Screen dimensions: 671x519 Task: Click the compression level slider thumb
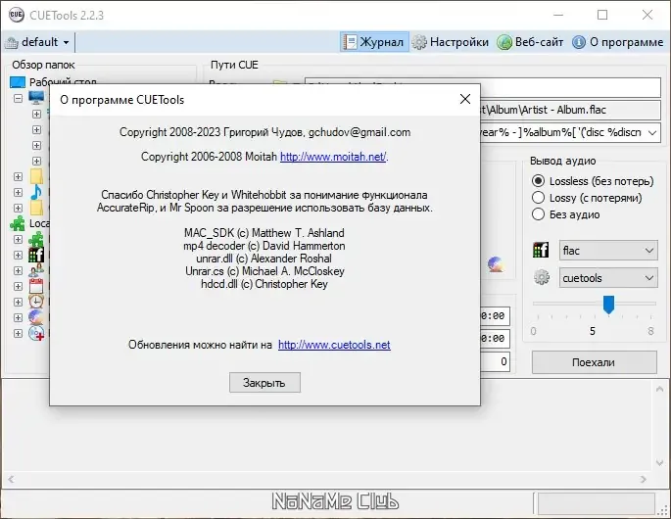tap(608, 305)
